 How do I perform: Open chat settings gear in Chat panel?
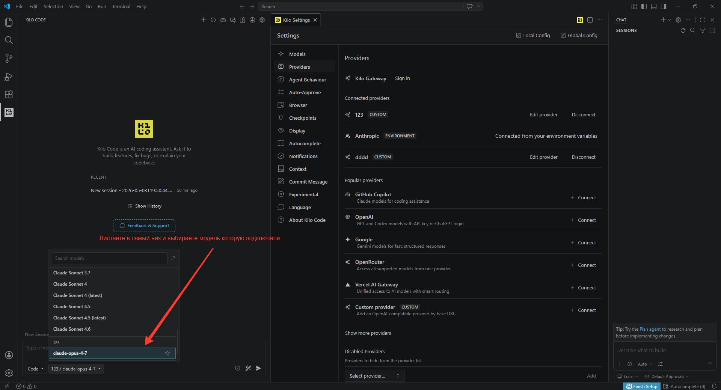(x=678, y=20)
